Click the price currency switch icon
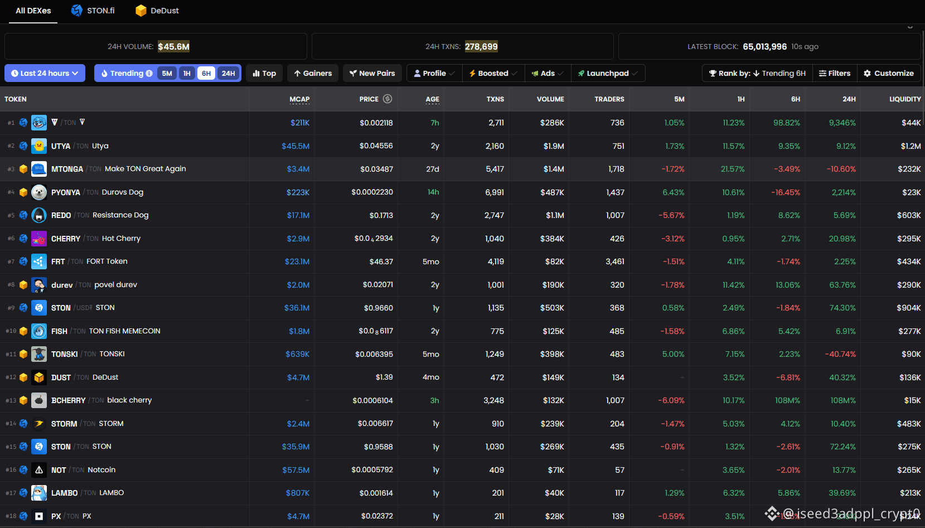 tap(388, 99)
